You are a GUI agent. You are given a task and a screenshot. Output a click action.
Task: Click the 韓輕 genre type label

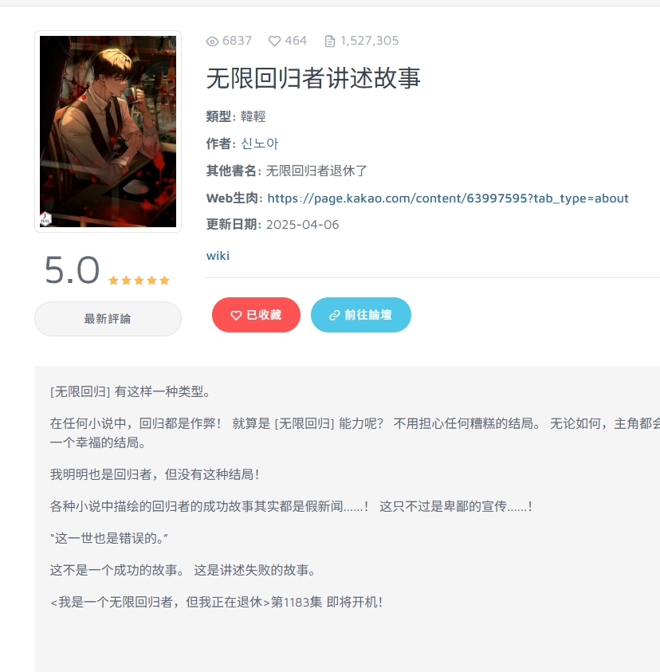point(253,116)
